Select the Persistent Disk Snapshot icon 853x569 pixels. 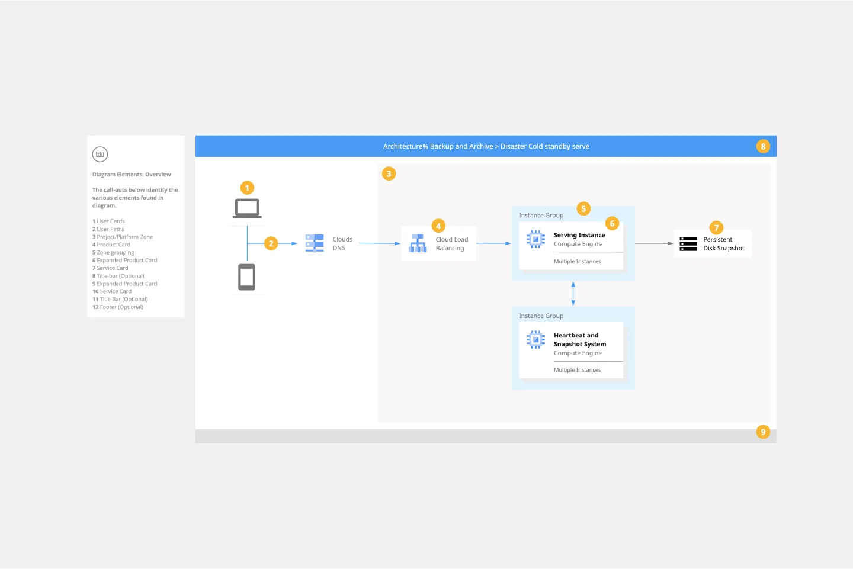[x=688, y=243]
